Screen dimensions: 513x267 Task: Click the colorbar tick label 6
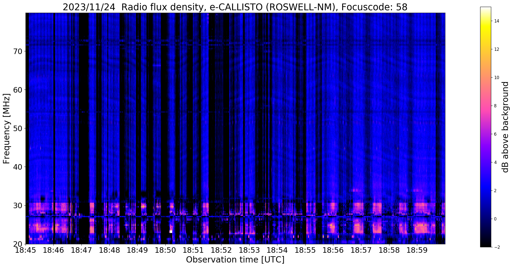[x=495, y=134]
